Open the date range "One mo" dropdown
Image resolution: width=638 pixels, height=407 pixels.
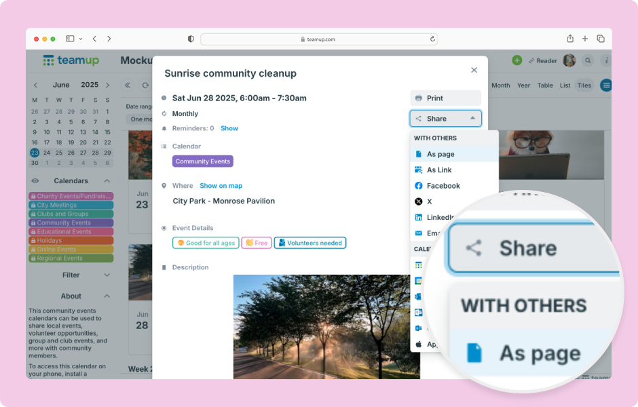pos(139,119)
